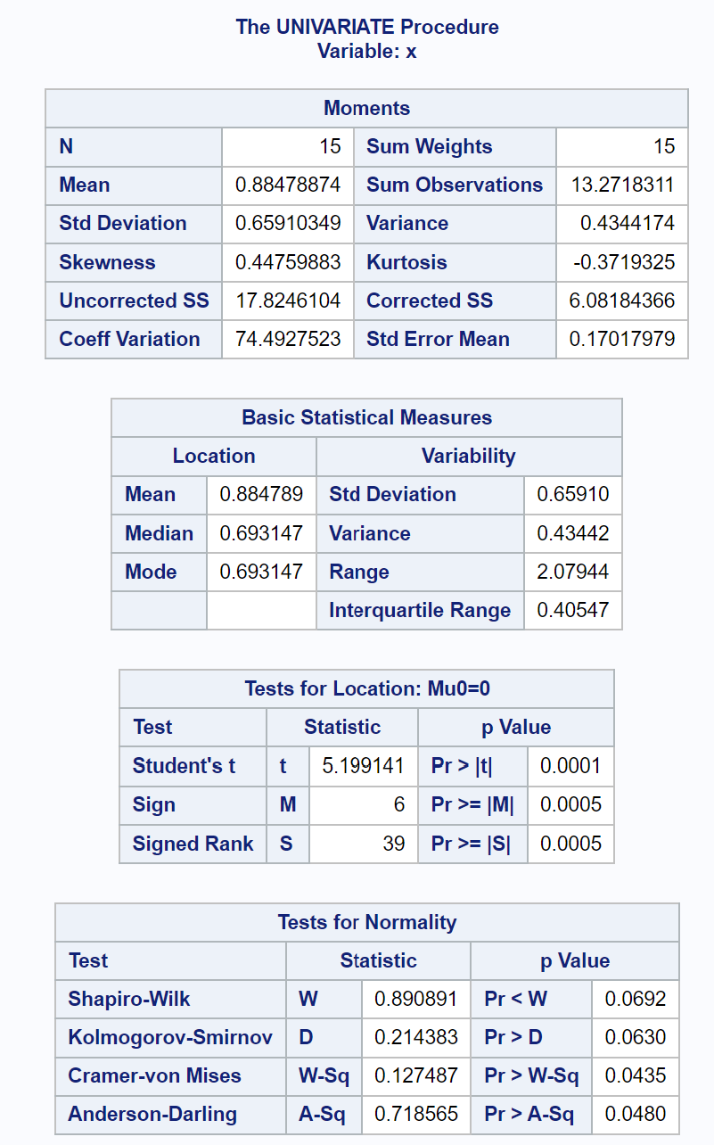Click the 'Location' column header
Viewport: 714px width, 1145px height.
214,457
